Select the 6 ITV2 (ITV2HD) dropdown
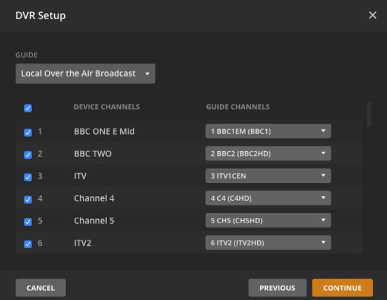The image size is (387, 300). (x=268, y=243)
